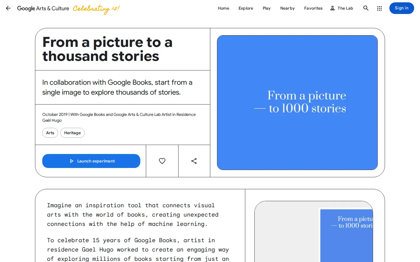Select the Arts tag chip

(50, 133)
